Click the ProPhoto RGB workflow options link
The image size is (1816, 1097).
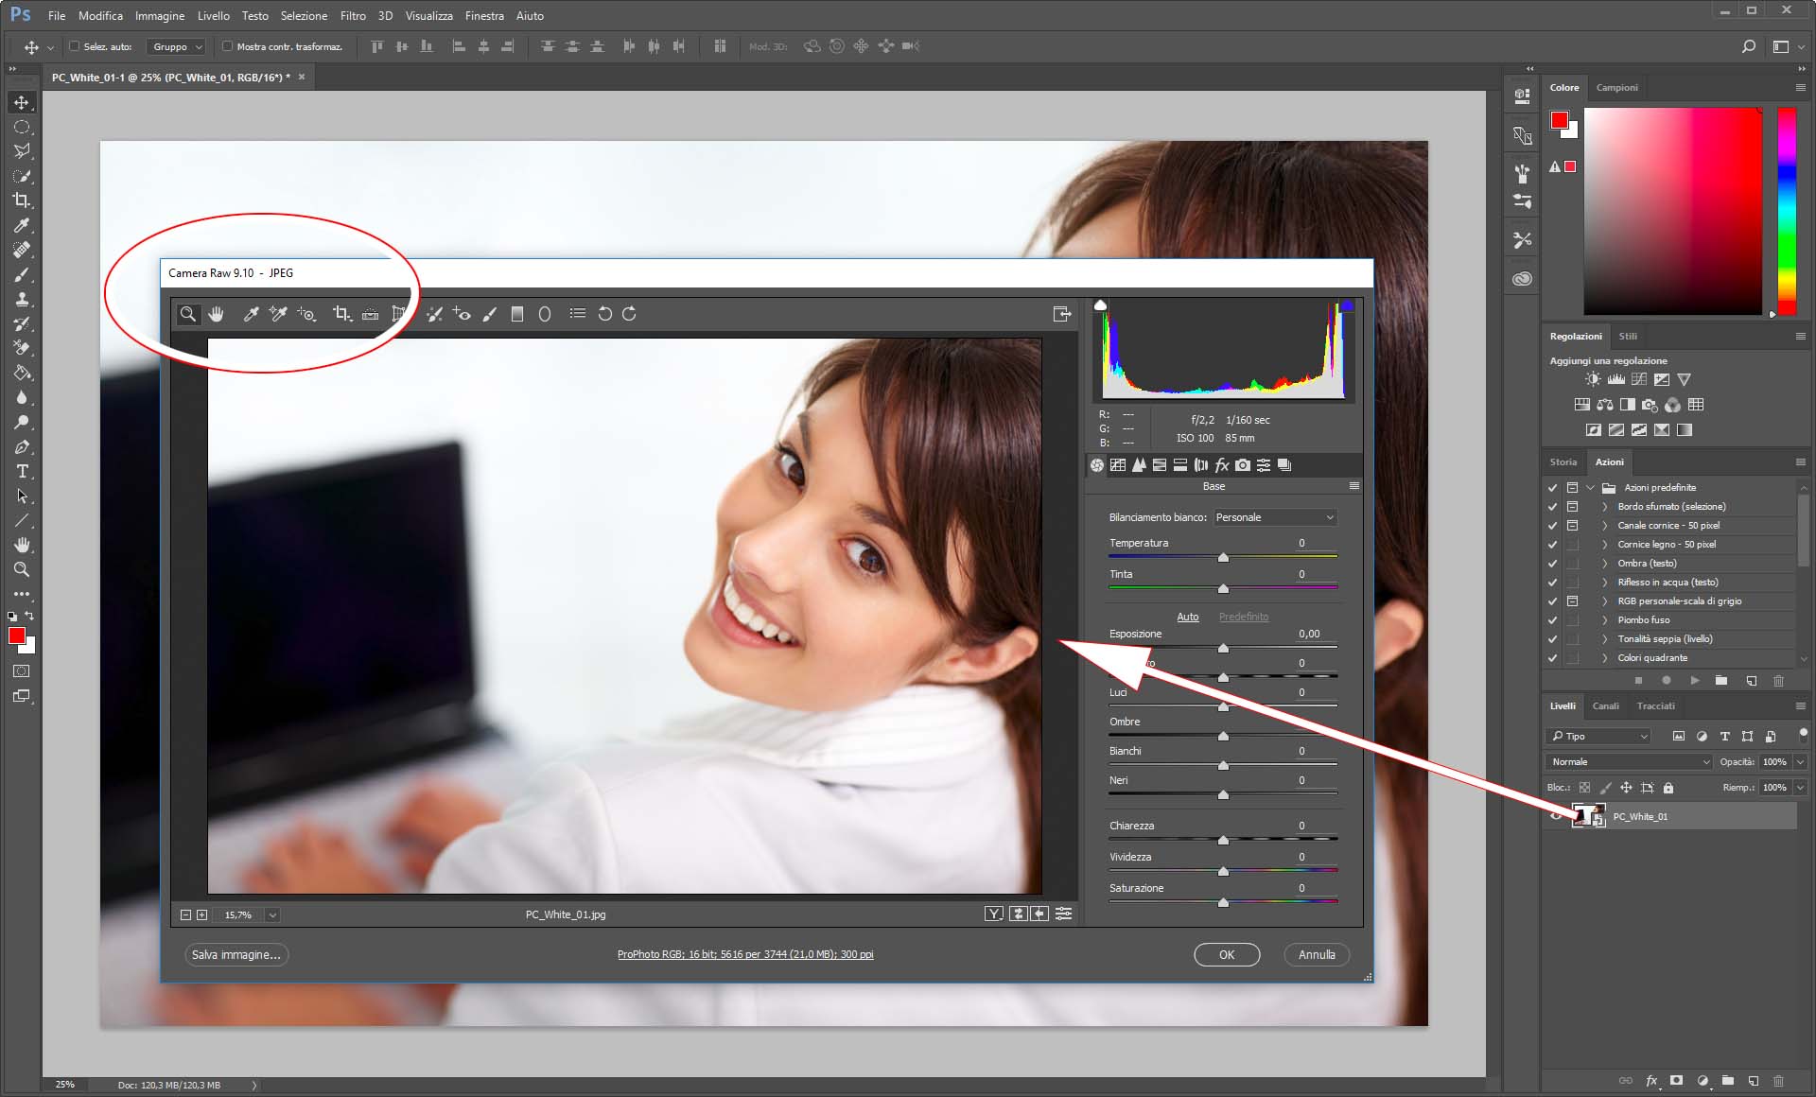(x=745, y=955)
